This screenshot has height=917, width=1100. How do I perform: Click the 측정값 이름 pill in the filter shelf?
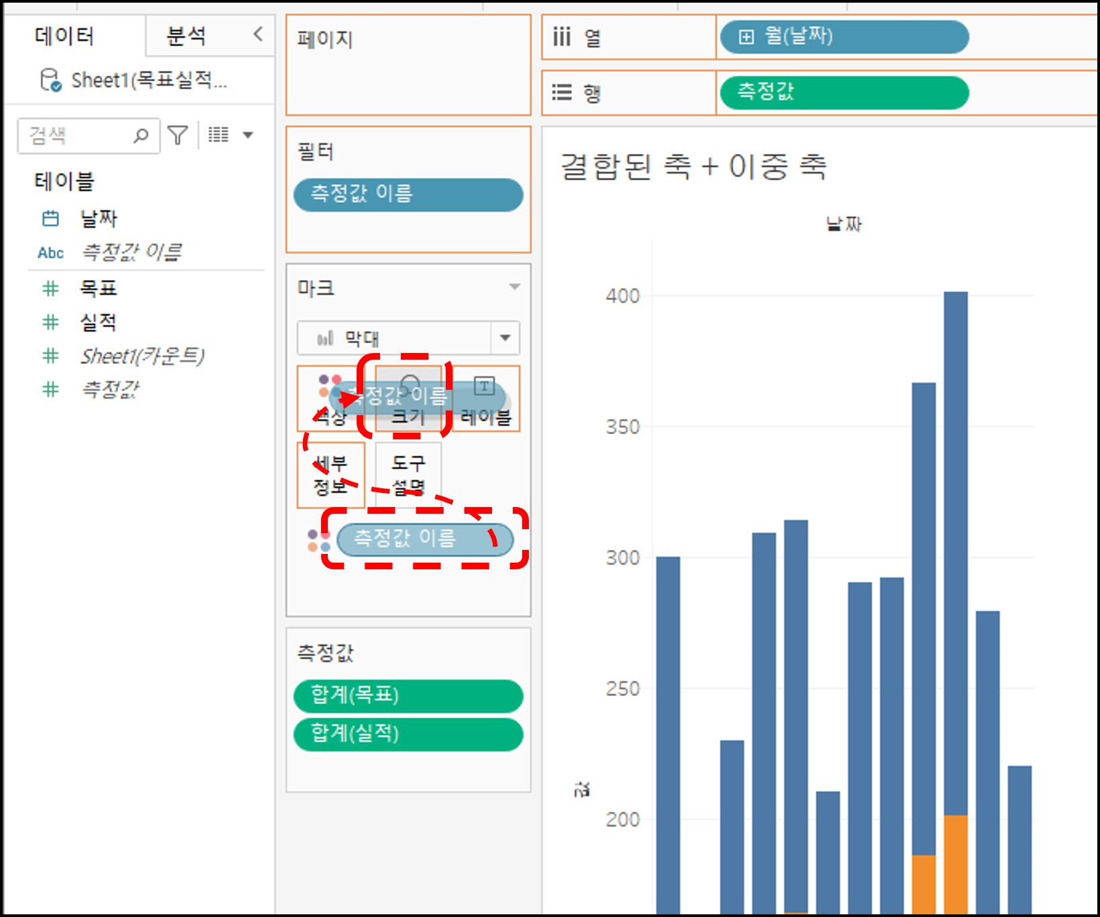pyautogui.click(x=408, y=195)
